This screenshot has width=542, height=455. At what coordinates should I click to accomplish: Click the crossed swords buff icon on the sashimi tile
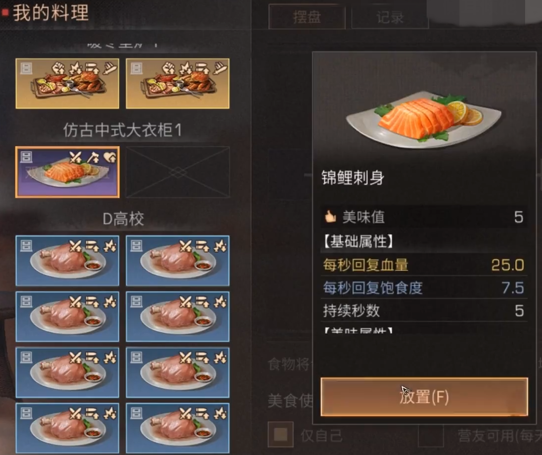click(x=76, y=157)
